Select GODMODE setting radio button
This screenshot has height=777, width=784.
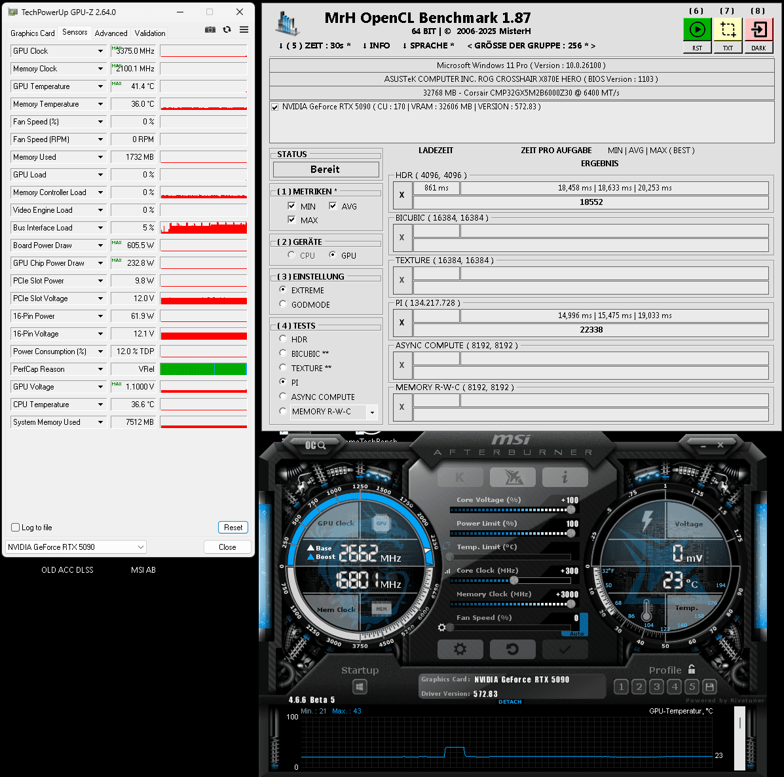click(283, 304)
